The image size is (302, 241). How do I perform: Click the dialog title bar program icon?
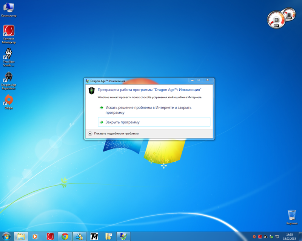[87, 81]
